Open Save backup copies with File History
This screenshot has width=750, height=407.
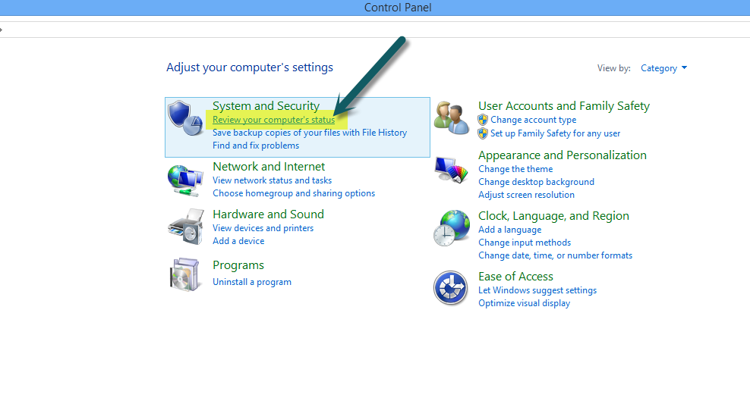[310, 133]
